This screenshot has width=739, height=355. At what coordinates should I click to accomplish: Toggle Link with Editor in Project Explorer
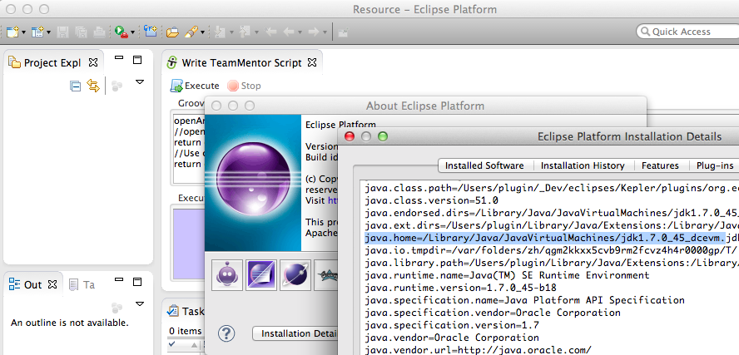93,86
